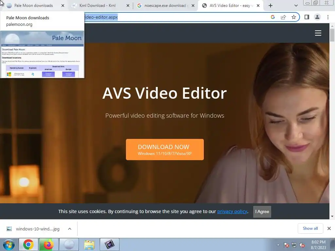The image size is (335, 251).
Task: Switch to the Pale Moon downloads tab
Action: coord(34,6)
